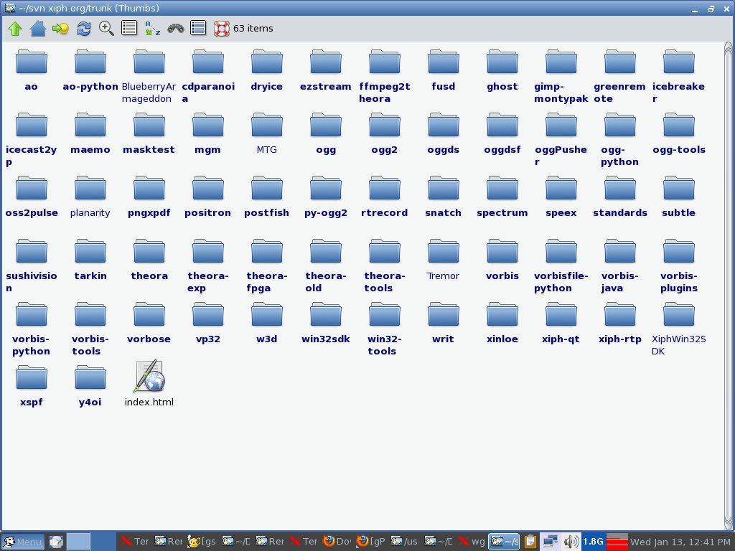Image resolution: width=735 pixels, height=551 pixels.
Task: Open the win32sdk folder
Action: point(326,323)
